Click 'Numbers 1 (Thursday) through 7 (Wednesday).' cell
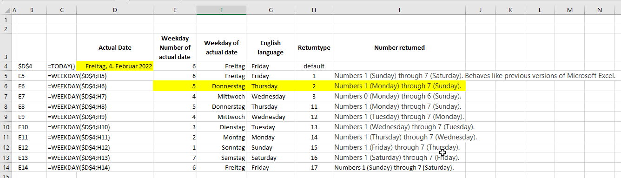 [x=399, y=137]
